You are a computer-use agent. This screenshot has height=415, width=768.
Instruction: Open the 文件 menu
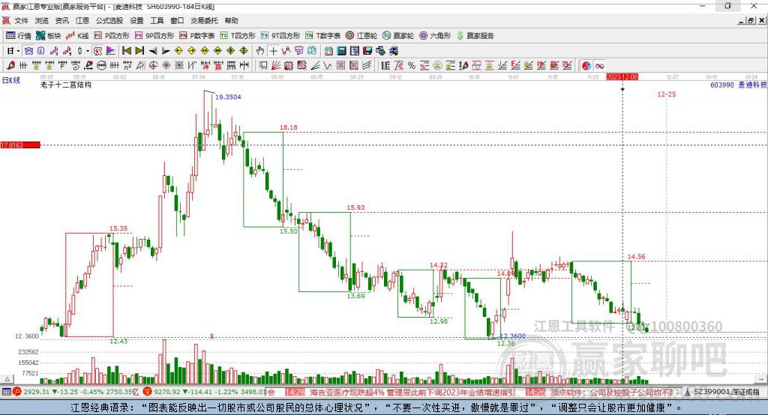pyautogui.click(x=21, y=20)
